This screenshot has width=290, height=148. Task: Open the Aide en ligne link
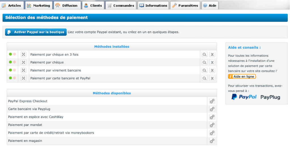pos(242,77)
